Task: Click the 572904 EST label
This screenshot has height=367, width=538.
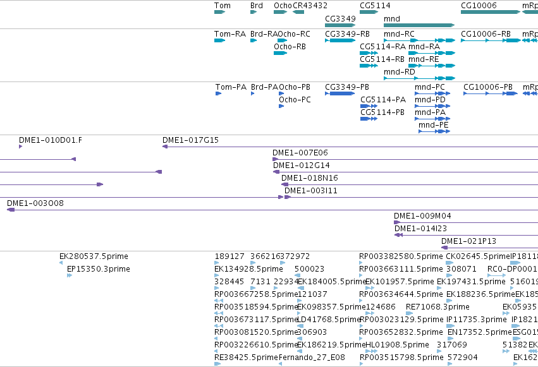Action: click(463, 358)
